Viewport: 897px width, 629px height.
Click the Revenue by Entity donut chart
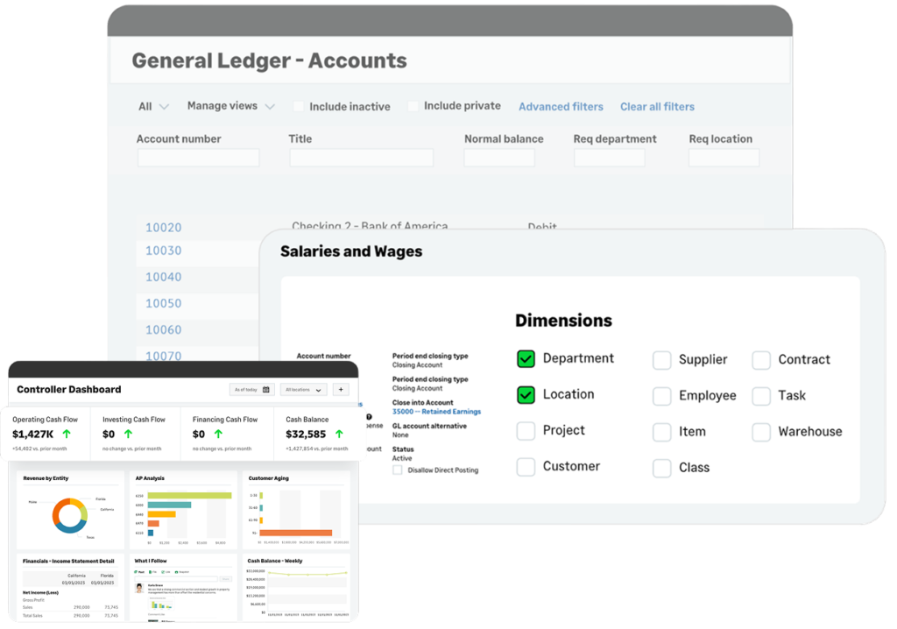click(70, 516)
